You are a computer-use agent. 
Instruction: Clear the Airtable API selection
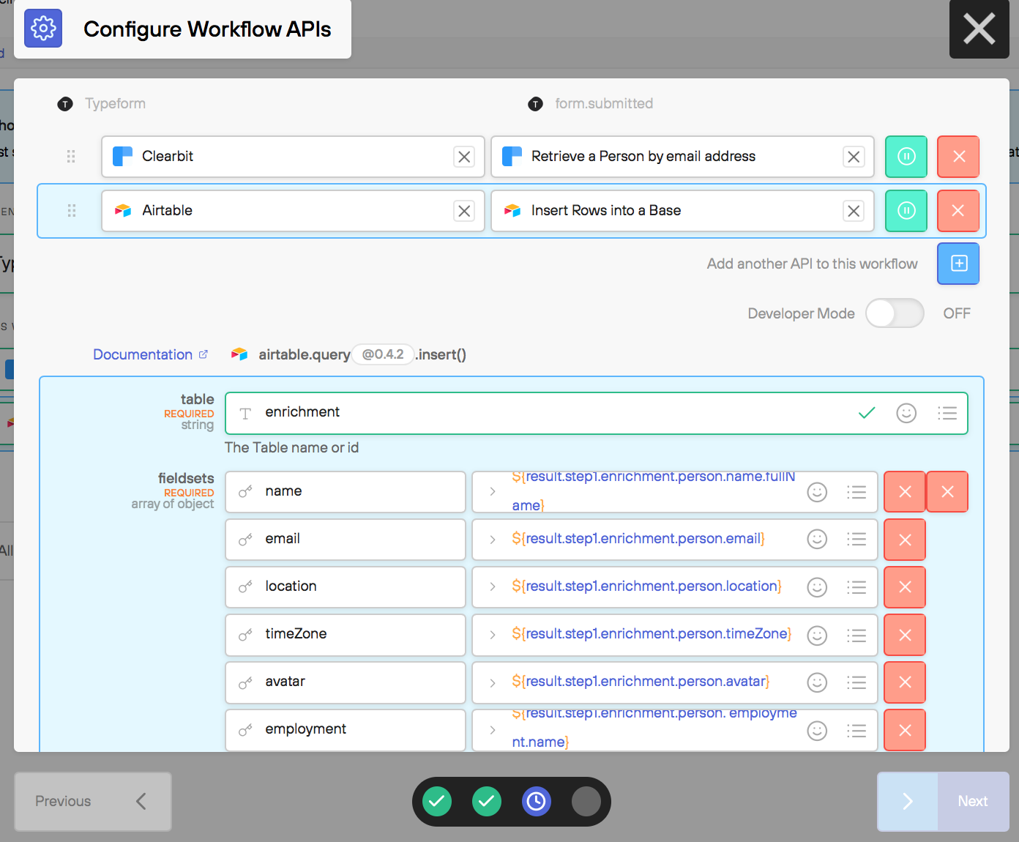coord(464,211)
